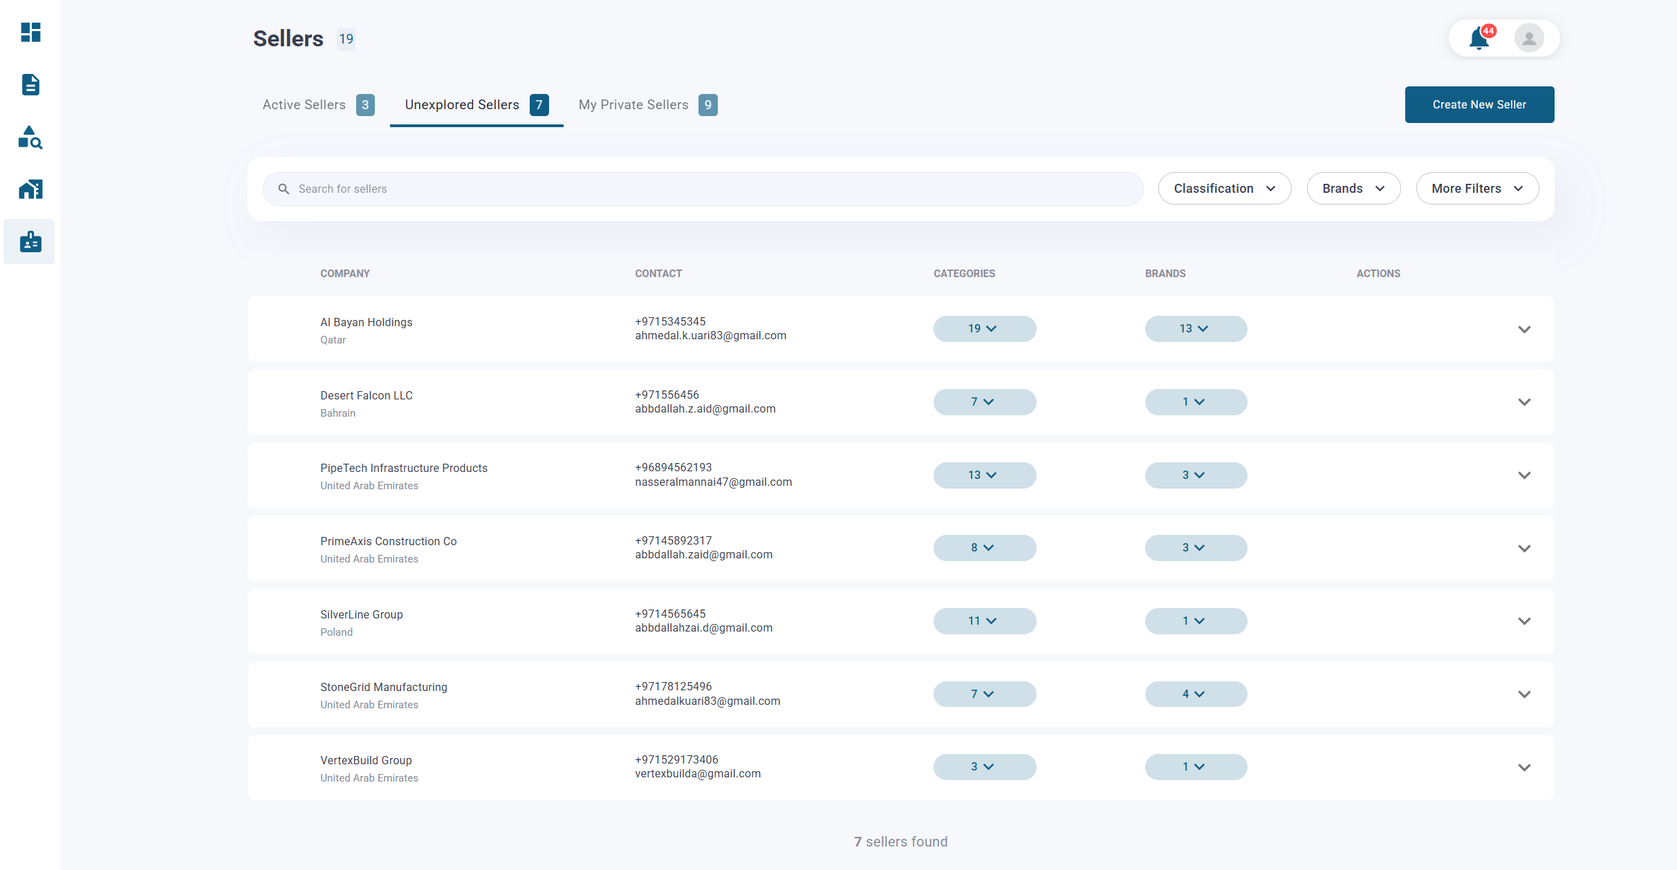Click inside the sellers search field
This screenshot has height=870, width=1677.
pos(622,188)
